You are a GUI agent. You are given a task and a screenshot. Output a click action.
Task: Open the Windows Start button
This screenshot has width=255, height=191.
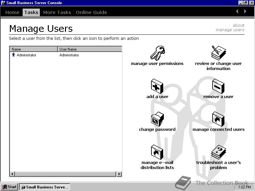click(9, 187)
